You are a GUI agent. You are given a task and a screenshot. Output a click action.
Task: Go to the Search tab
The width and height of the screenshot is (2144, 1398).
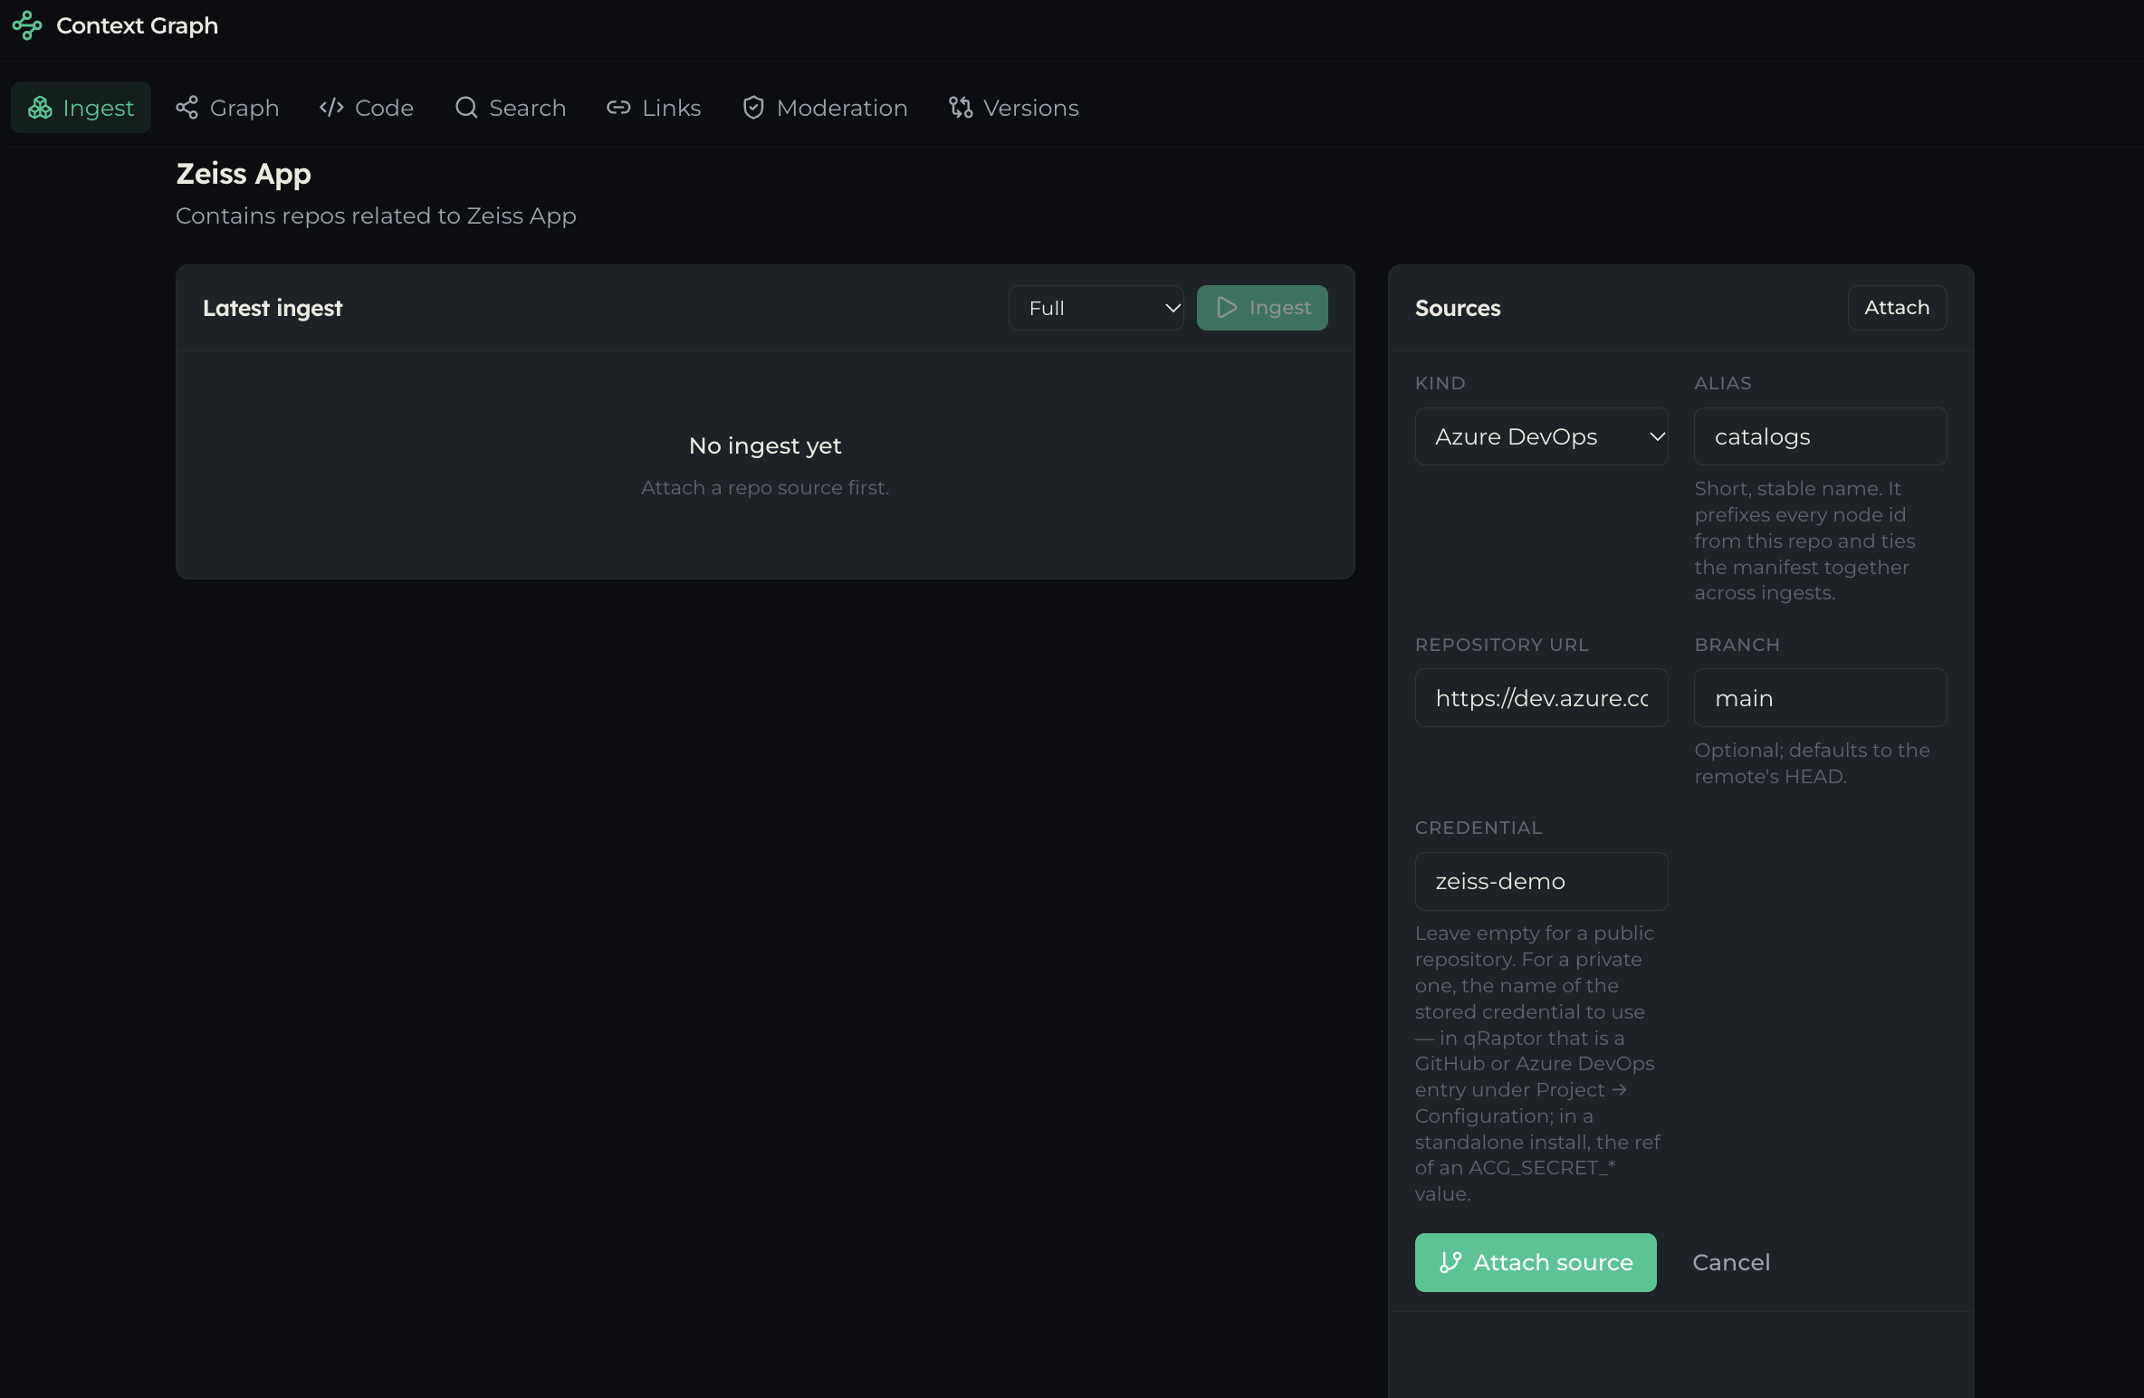[x=511, y=108]
